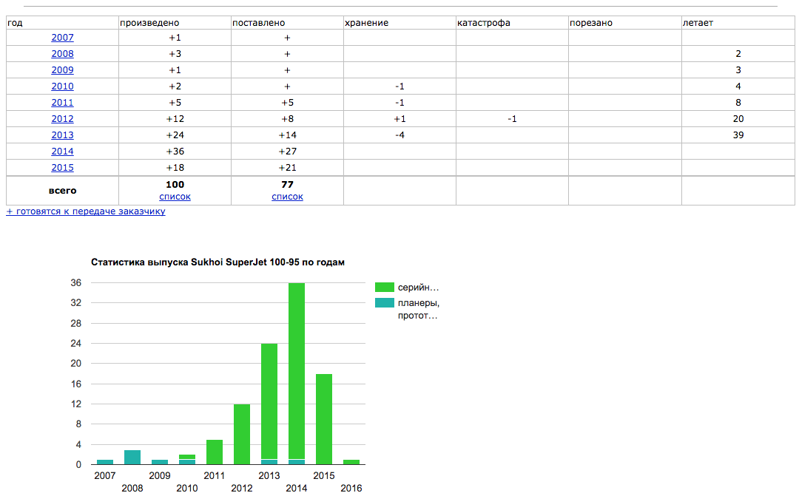This screenshot has height=496, width=799.
Task: Go to the 2012 year link
Action: 62,119
